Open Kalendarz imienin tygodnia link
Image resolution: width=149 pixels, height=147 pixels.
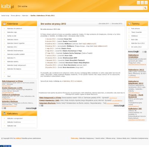click(x=16, y=43)
